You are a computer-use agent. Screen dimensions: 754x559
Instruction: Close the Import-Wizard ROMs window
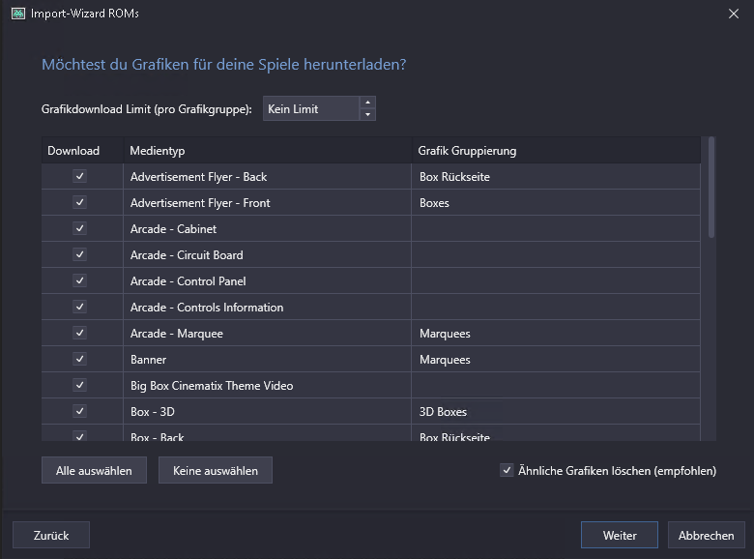(733, 14)
